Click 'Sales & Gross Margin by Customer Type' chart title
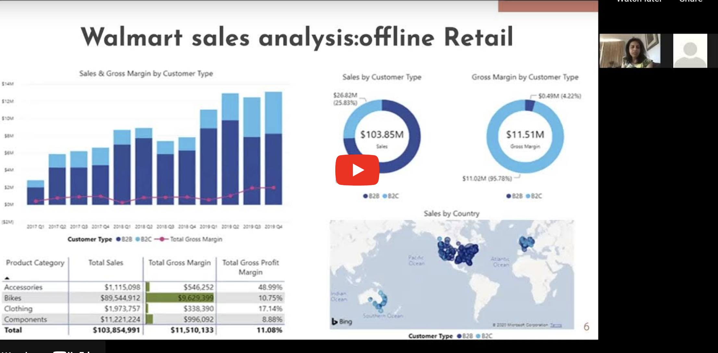Viewport: 718px width, 353px height. pos(146,74)
